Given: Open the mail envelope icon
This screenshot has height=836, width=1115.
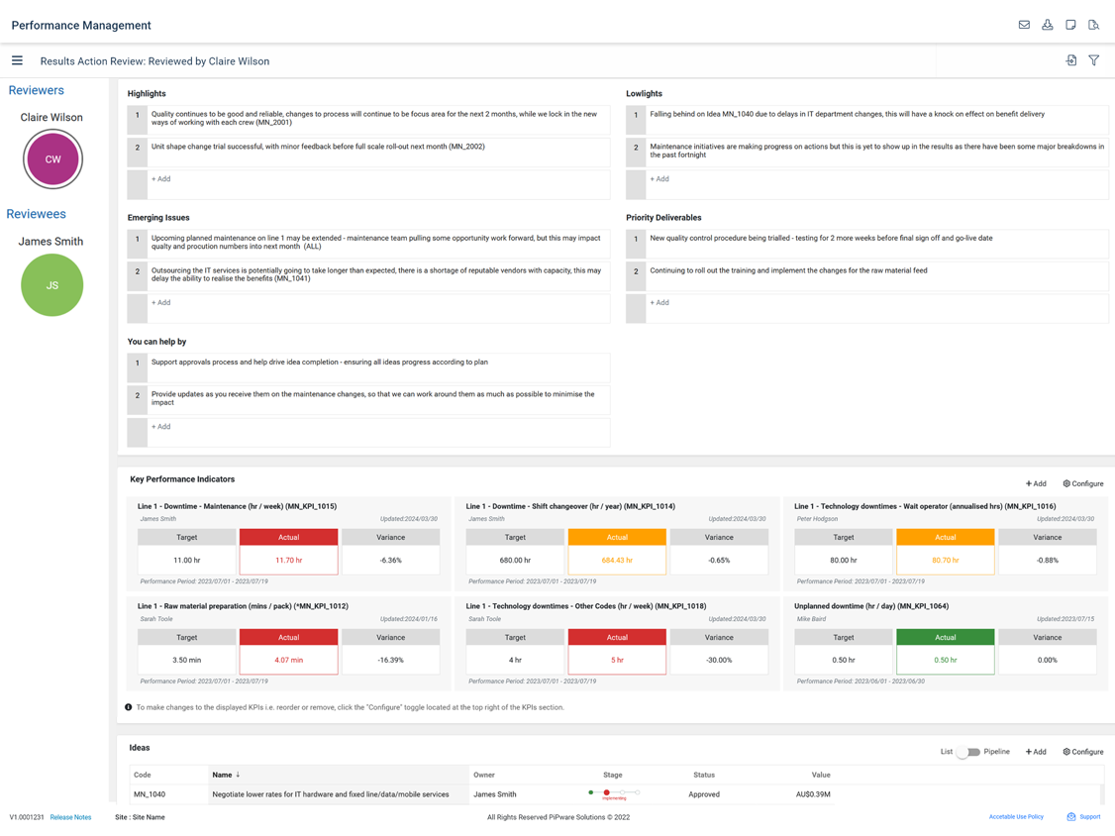Looking at the screenshot, I should [1024, 25].
